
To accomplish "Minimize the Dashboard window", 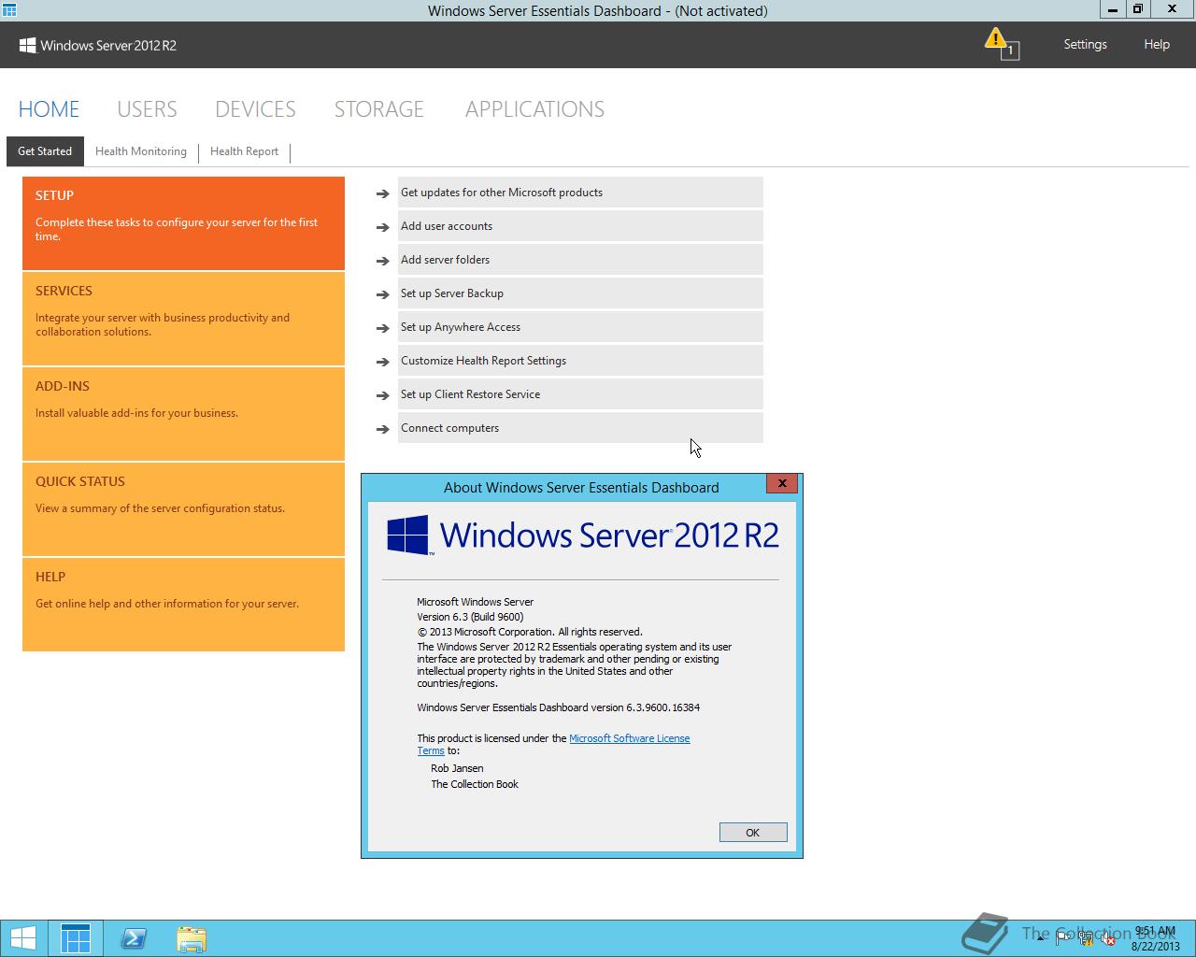I will tap(1113, 9).
